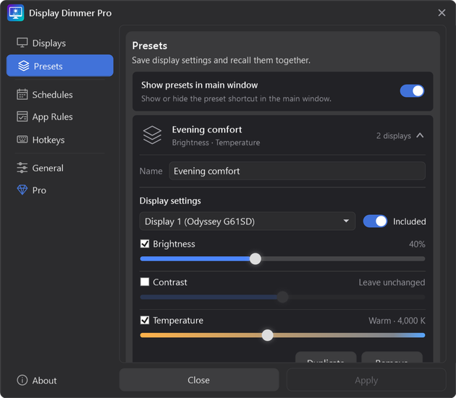Click the Displays monitor icon in sidebar
Image resolution: width=456 pixels, height=398 pixels.
pos(22,43)
